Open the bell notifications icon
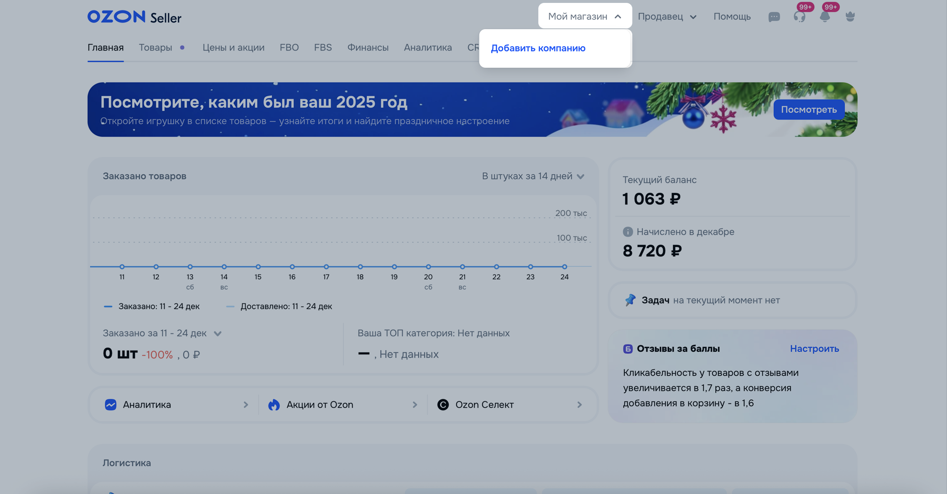Screen dimensions: 947x494 tap(825, 17)
